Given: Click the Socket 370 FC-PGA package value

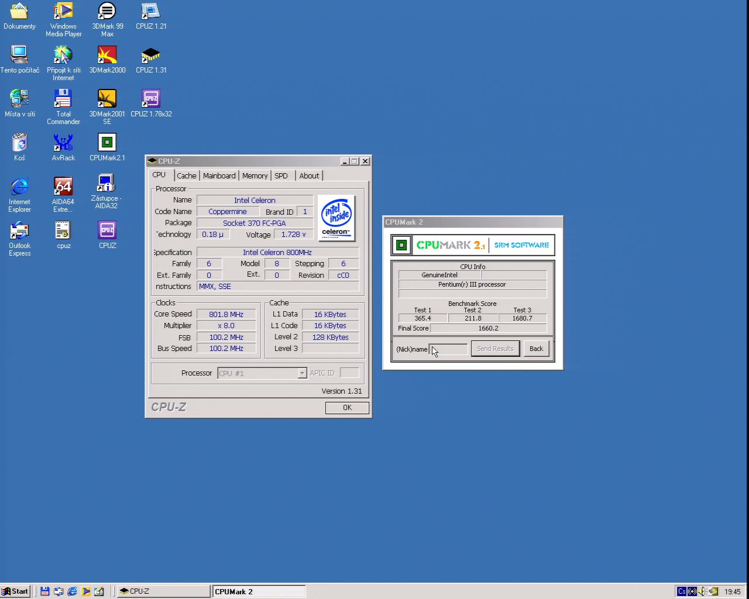Looking at the screenshot, I should [255, 223].
